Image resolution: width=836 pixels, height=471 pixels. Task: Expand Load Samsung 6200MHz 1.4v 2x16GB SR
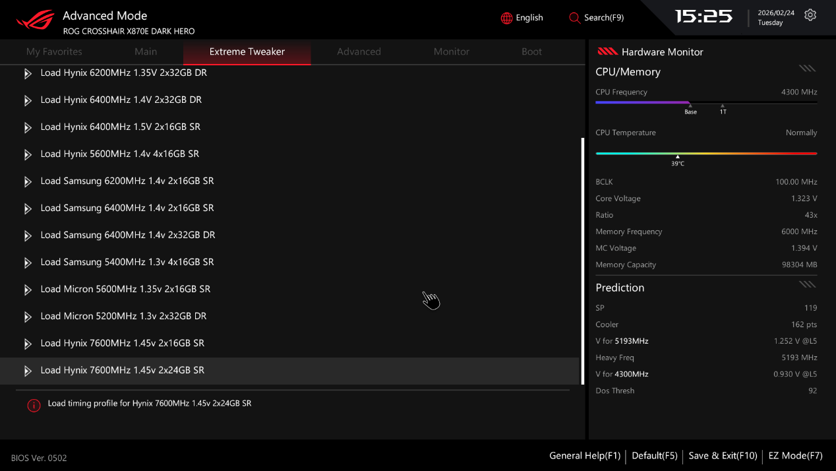(127, 181)
